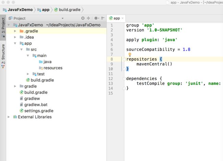Click the scroll from source target icon
The image size is (223, 161).
[x=83, y=18]
